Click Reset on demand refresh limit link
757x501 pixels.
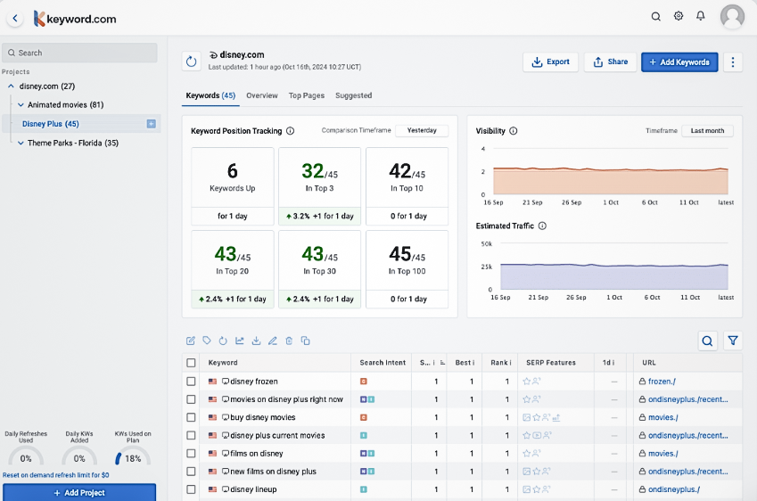(56, 475)
